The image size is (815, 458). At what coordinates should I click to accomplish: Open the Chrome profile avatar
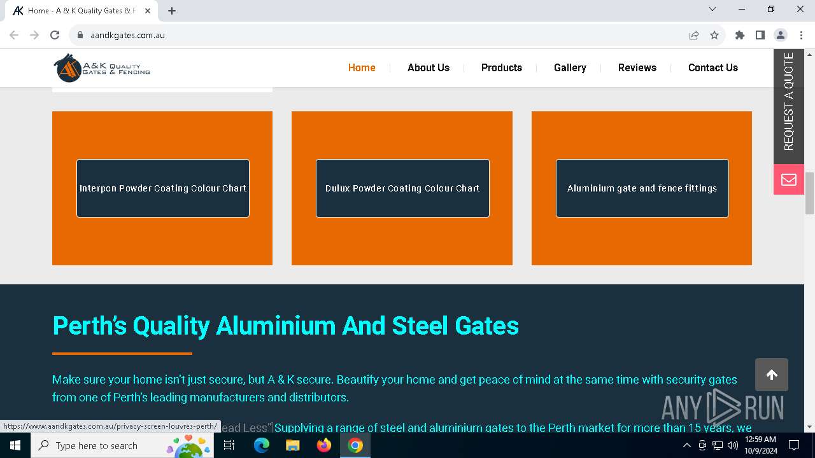click(x=781, y=35)
